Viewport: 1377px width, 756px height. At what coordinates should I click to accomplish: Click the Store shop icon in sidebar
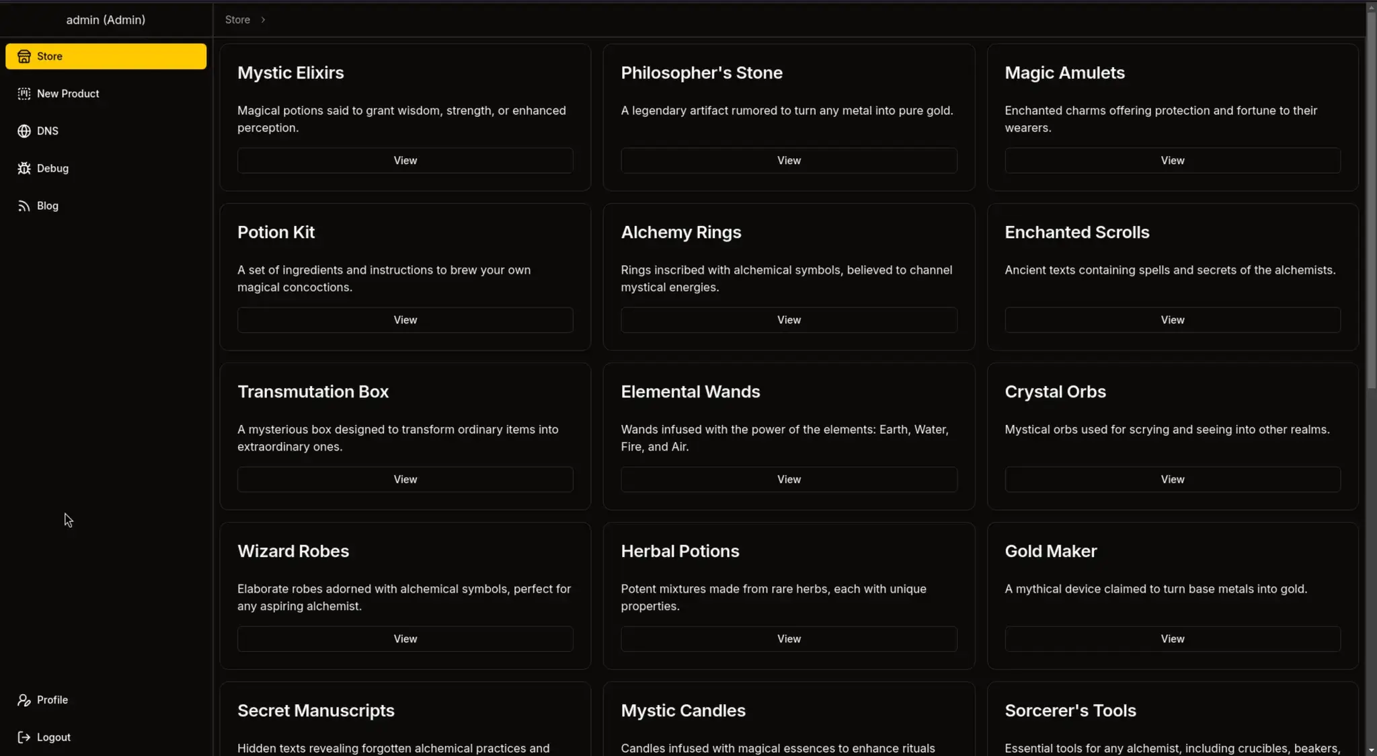coord(24,56)
